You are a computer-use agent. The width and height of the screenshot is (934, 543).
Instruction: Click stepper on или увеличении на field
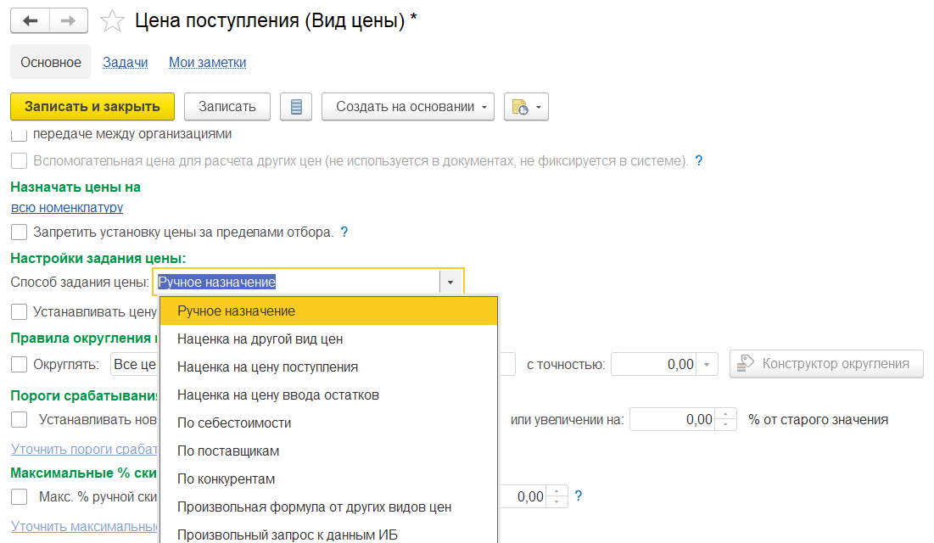click(726, 419)
